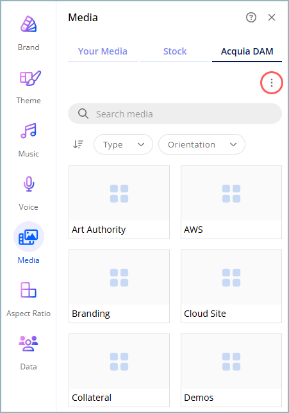Open the Branding folder

click(119, 286)
